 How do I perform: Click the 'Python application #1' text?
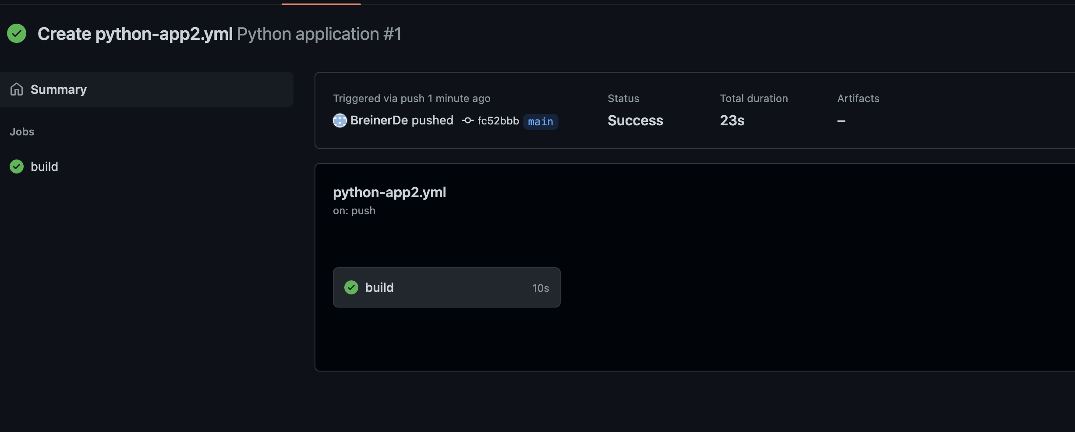pos(319,34)
